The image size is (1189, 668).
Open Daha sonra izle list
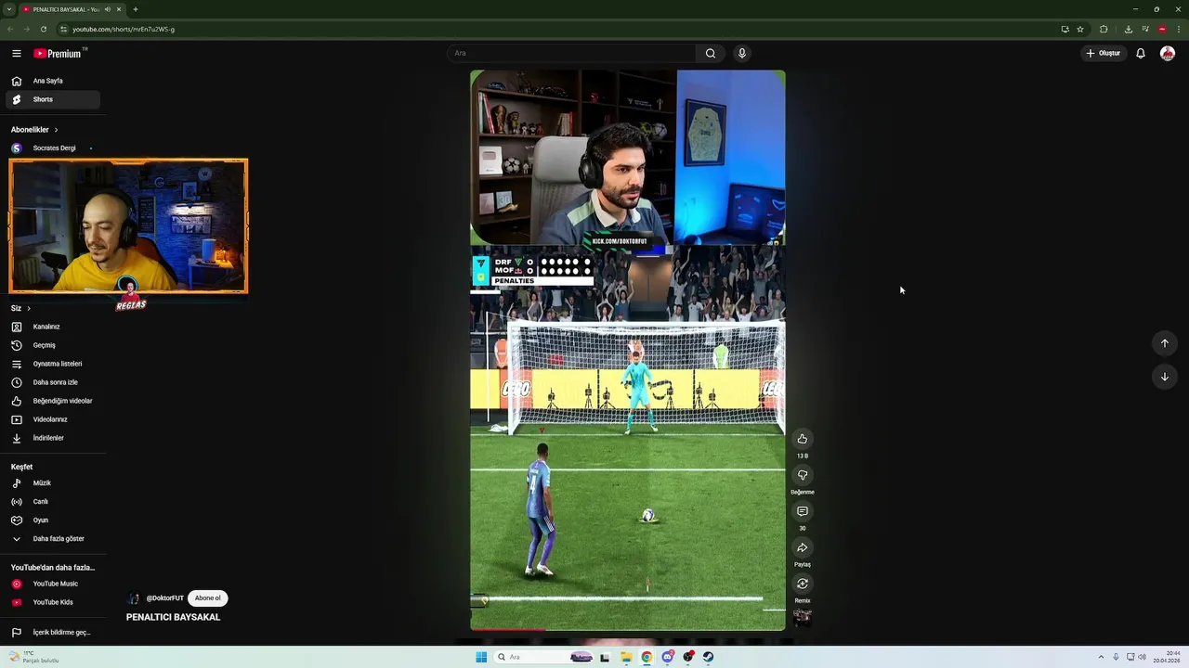click(x=52, y=382)
